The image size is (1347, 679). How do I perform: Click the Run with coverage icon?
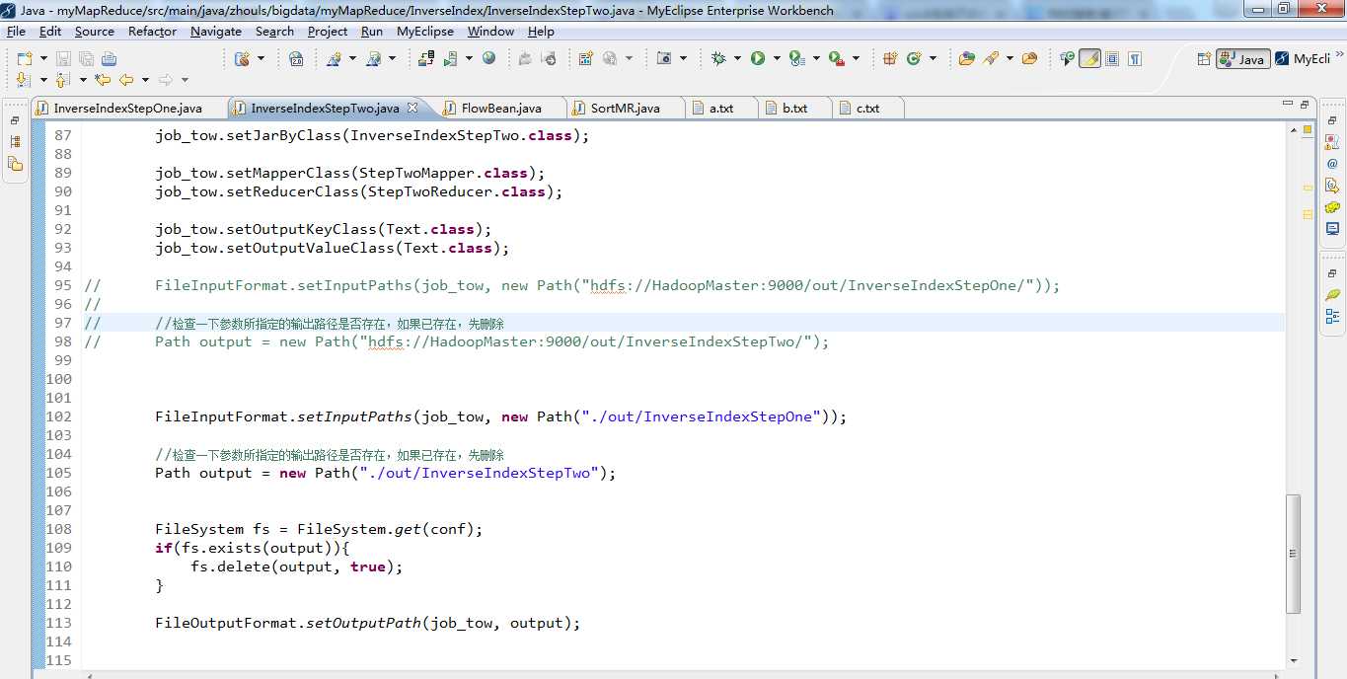(x=796, y=59)
